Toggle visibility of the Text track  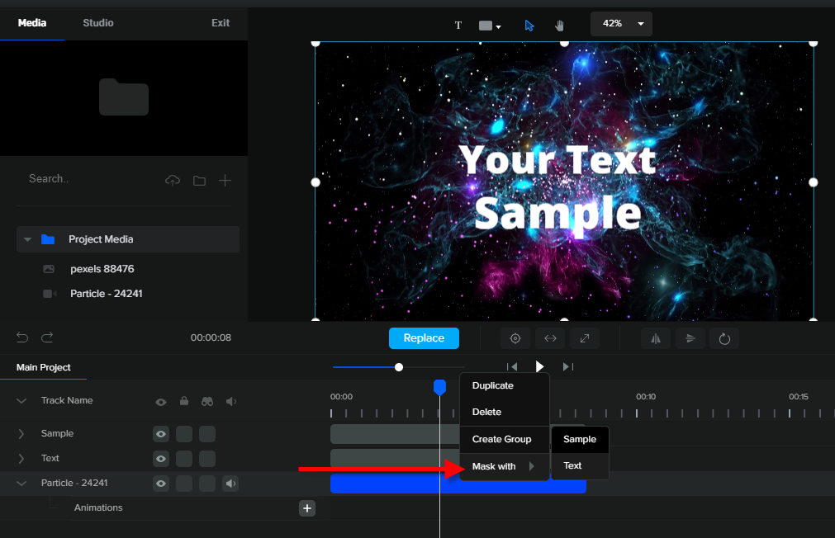pos(161,459)
